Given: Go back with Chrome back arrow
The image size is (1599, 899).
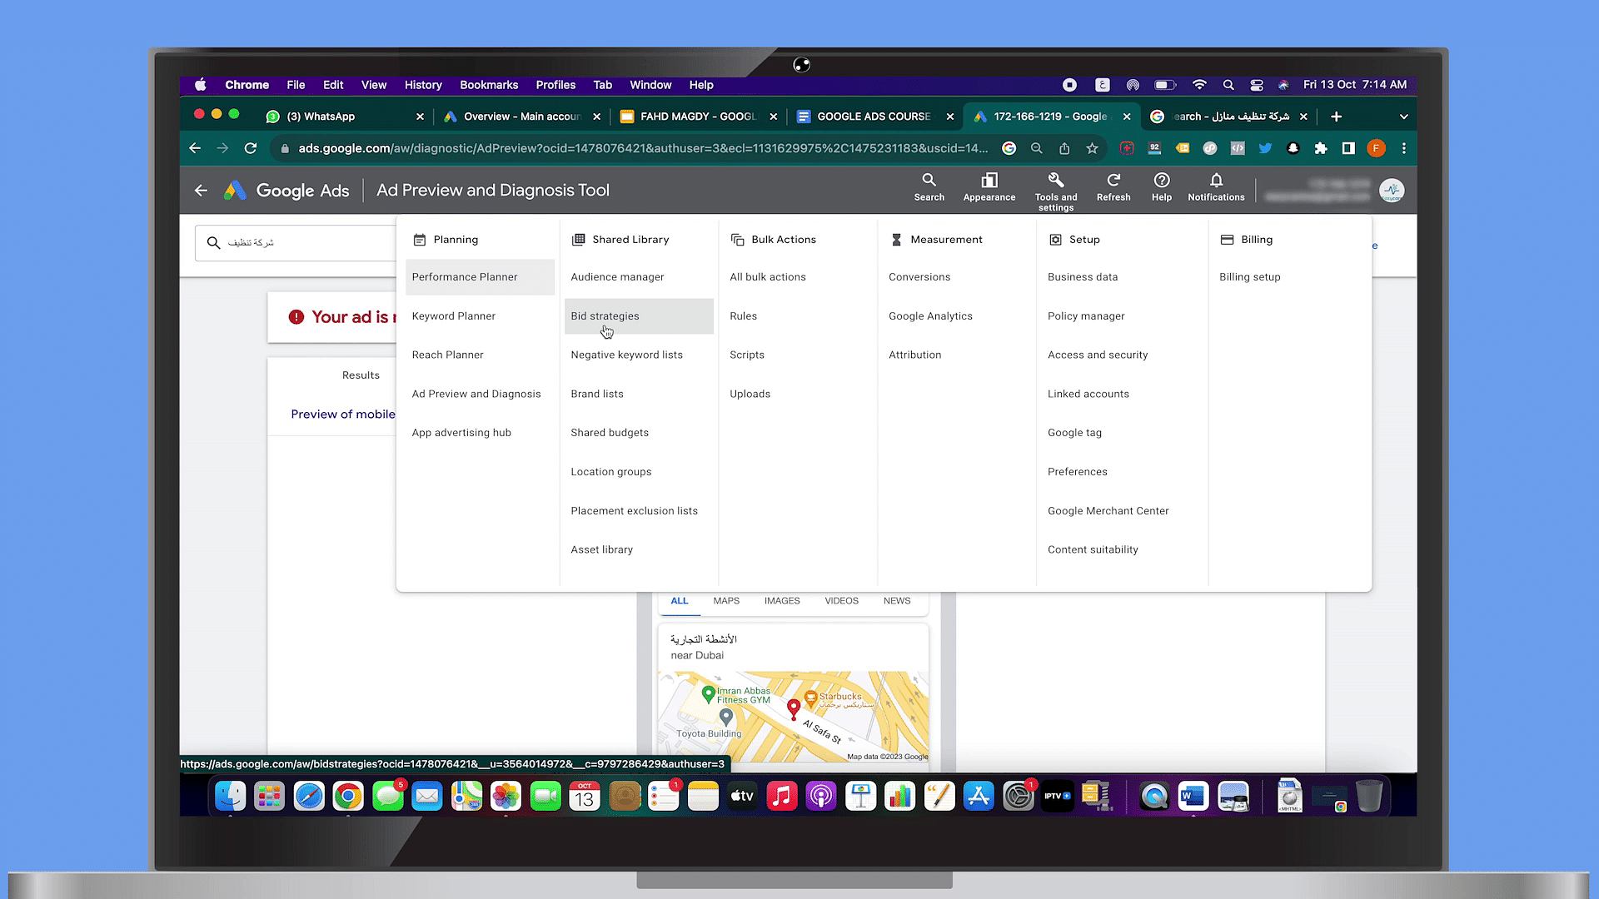Looking at the screenshot, I should tap(195, 148).
